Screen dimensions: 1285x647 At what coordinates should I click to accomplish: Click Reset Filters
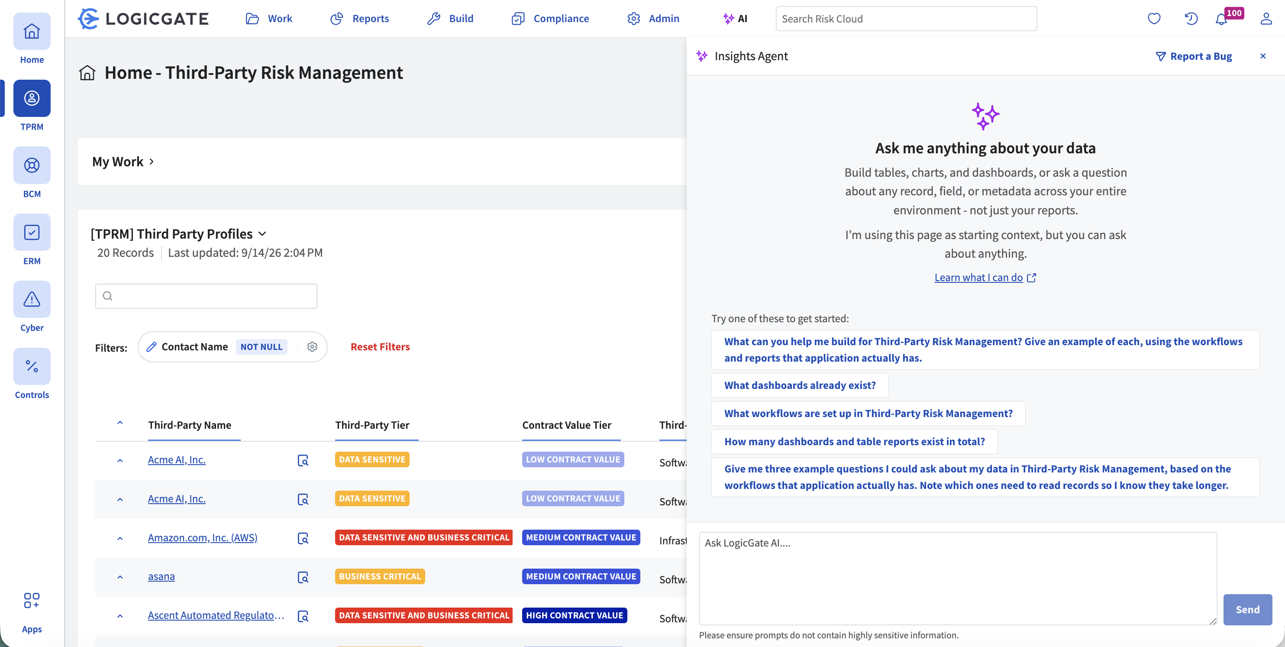380,347
